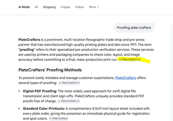Expand the More dropdown menu
The width and height of the screenshot is (173, 121).
click(x=94, y=7)
